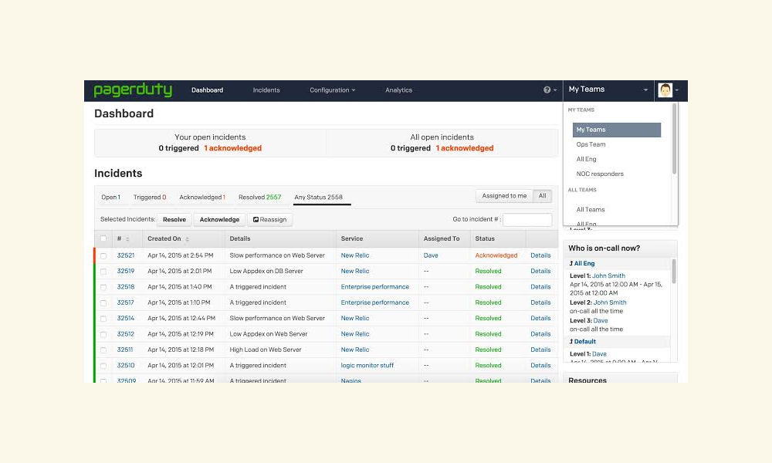Open the Dashboard nav item
Viewport: 772px width, 463px height.
click(207, 90)
